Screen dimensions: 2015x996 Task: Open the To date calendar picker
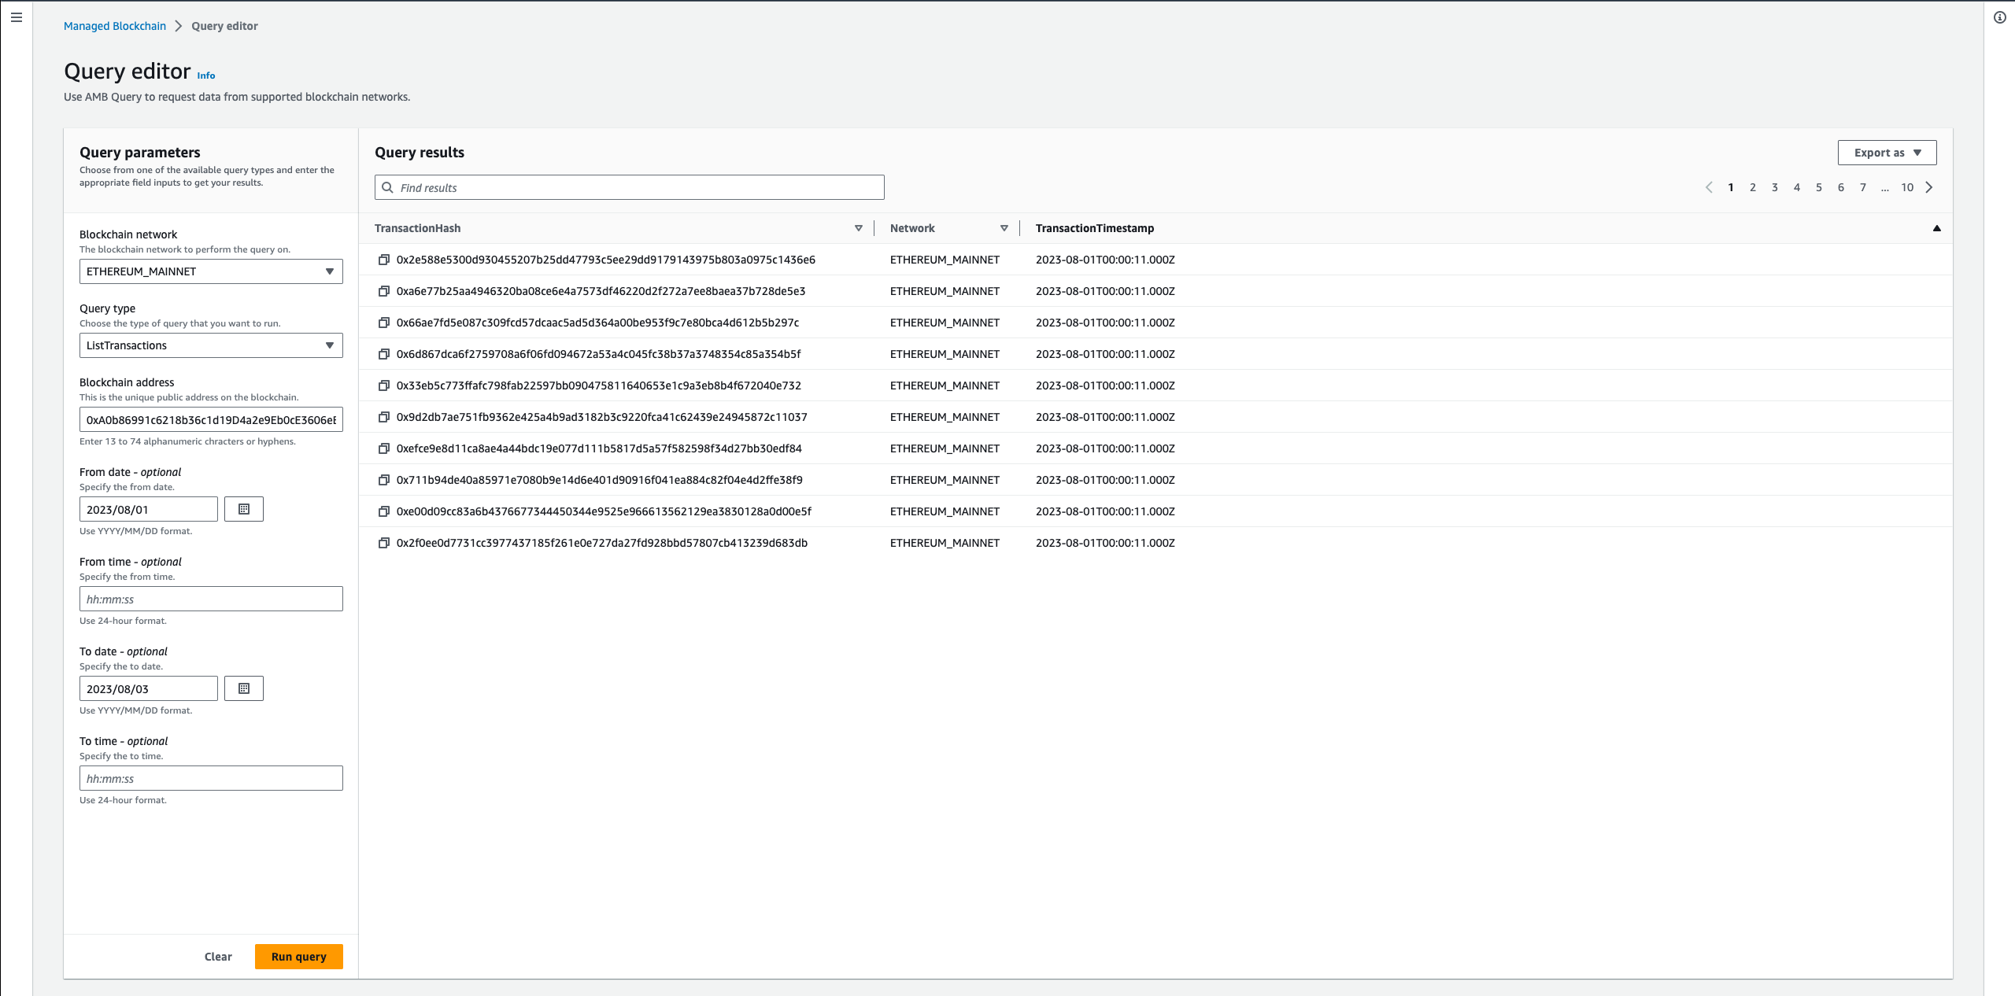244,688
